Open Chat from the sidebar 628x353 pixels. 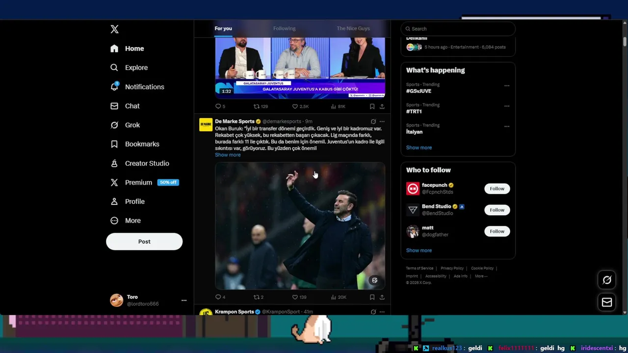click(126, 106)
